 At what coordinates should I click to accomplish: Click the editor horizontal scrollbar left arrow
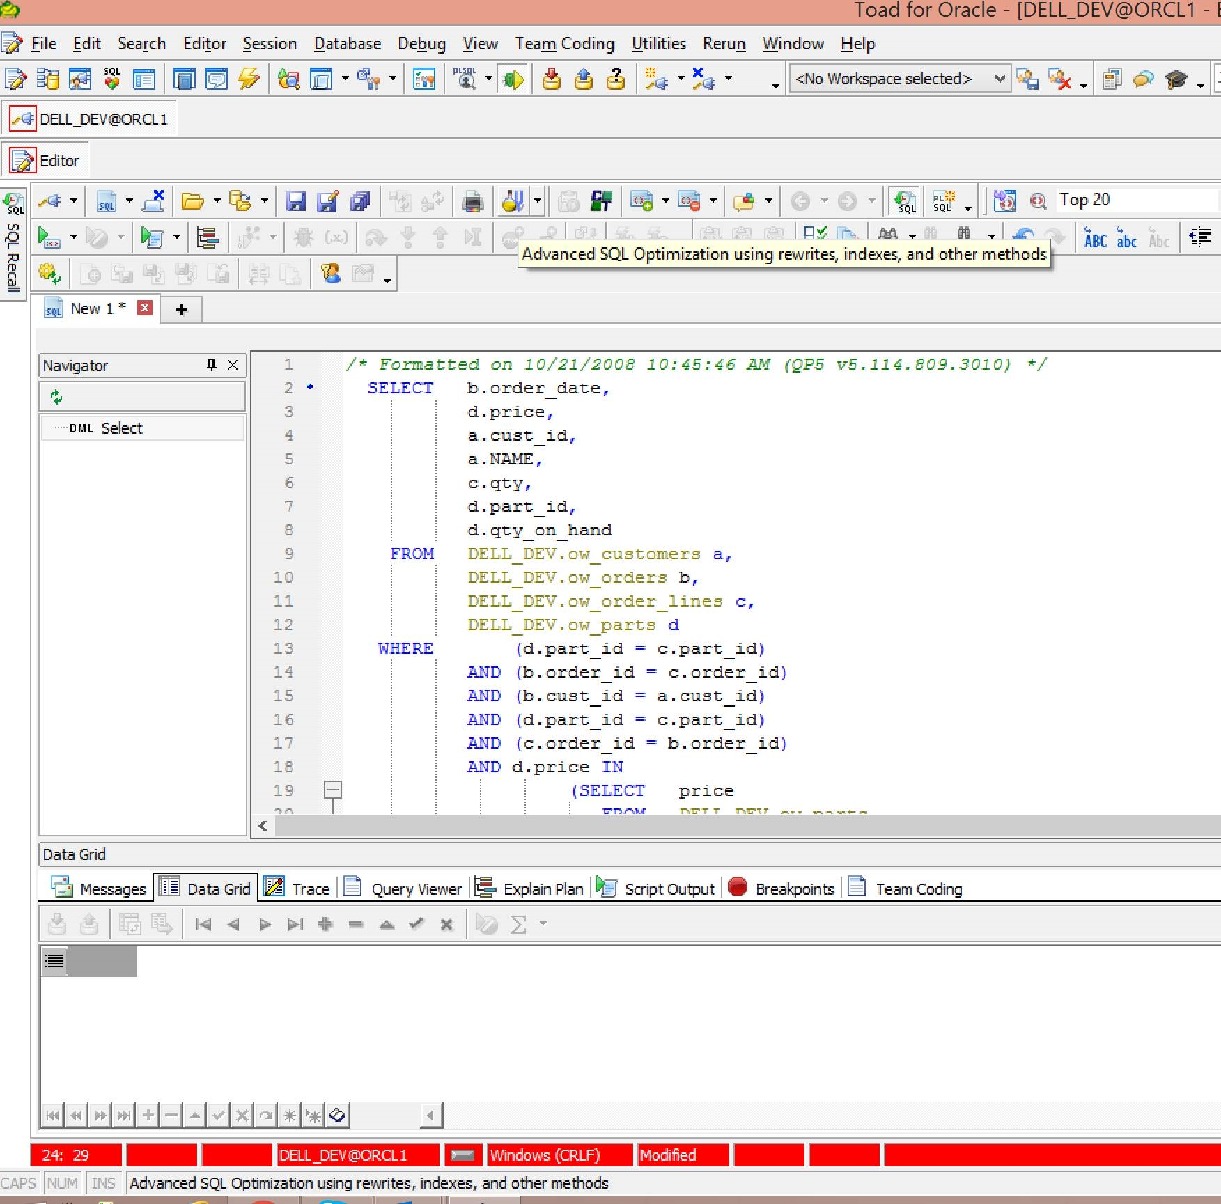click(x=263, y=826)
